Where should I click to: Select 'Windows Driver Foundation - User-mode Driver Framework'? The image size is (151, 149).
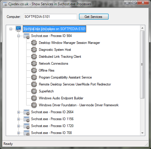coord(79,105)
